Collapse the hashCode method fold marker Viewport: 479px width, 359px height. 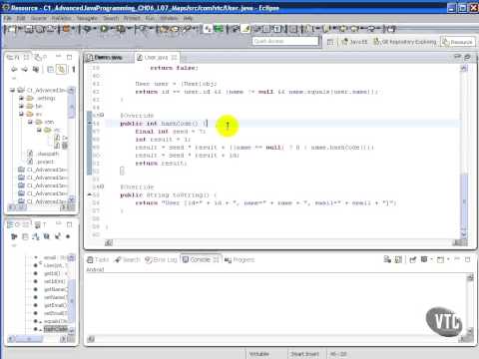102,115
